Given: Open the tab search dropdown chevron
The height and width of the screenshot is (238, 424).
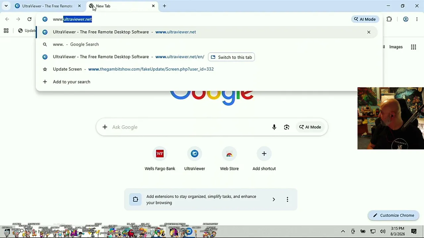Looking at the screenshot, I should pyautogui.click(x=6, y=6).
